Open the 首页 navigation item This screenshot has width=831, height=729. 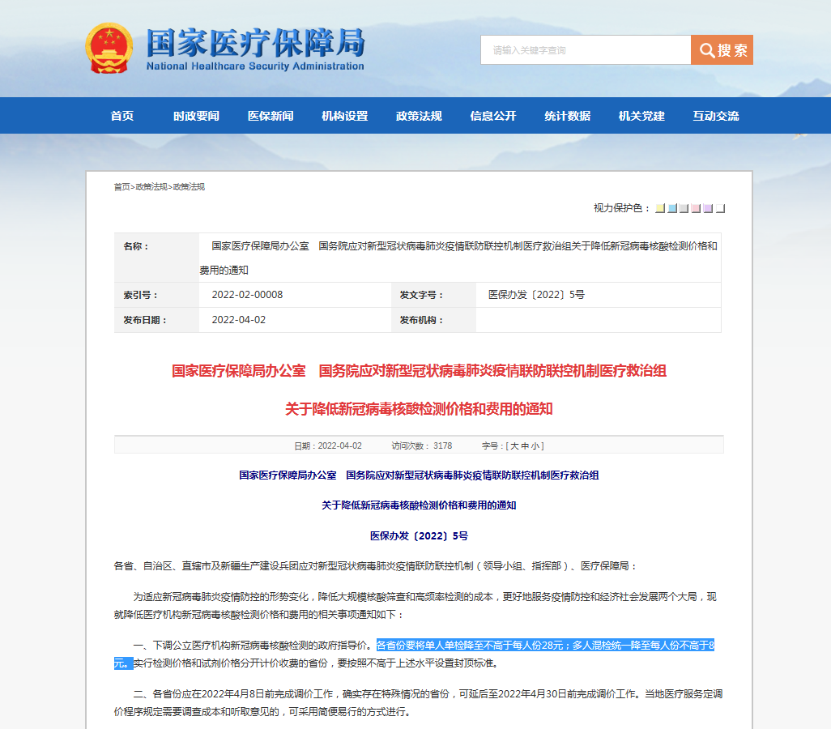pos(122,116)
